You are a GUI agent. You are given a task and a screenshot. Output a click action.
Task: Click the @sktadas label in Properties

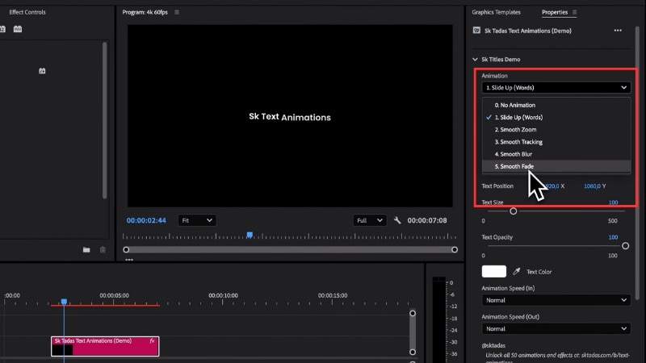493,346
